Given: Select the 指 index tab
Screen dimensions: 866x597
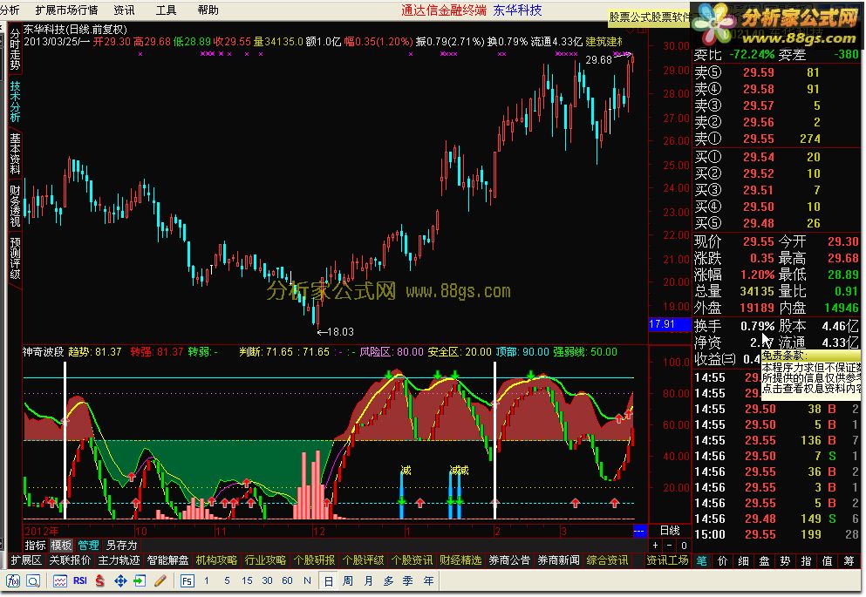Looking at the screenshot, I should point(807,560).
